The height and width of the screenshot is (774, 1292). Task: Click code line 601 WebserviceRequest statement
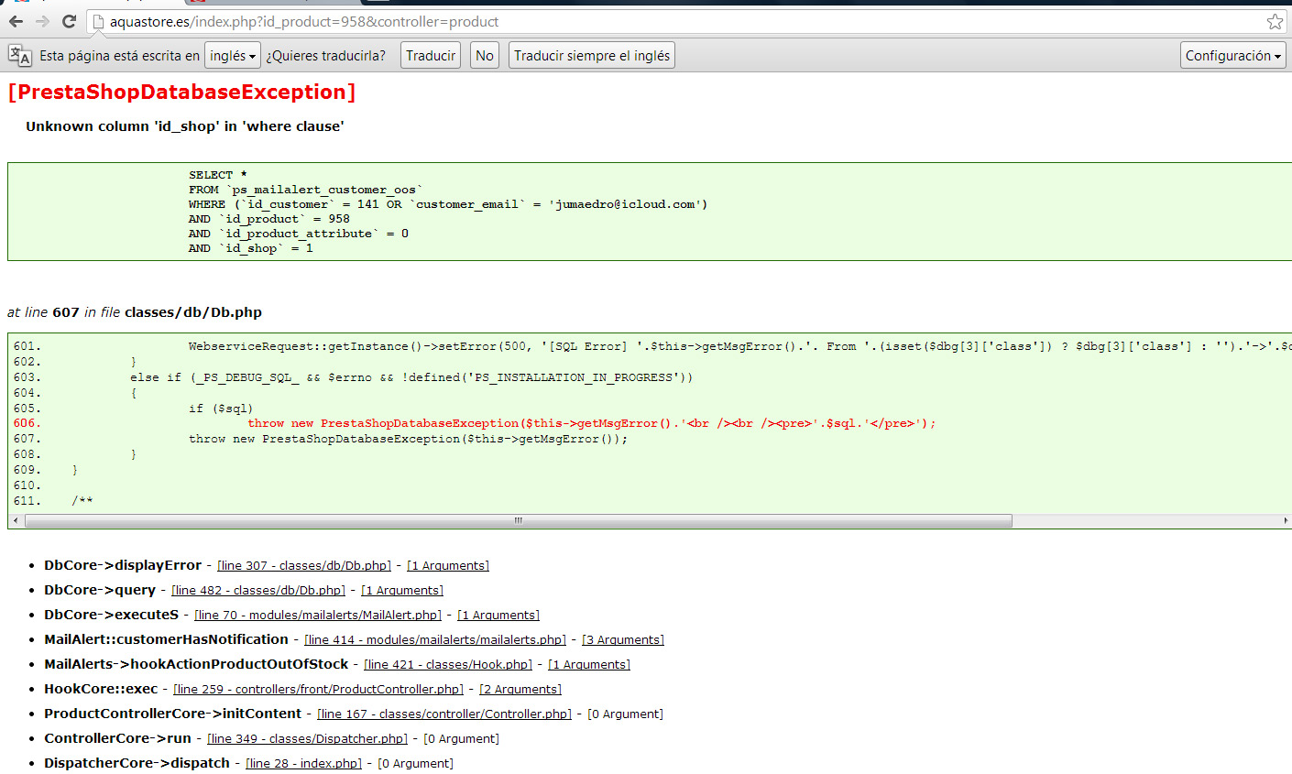point(740,346)
